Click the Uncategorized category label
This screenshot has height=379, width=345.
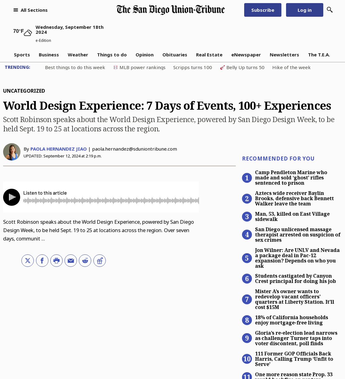click(x=24, y=91)
